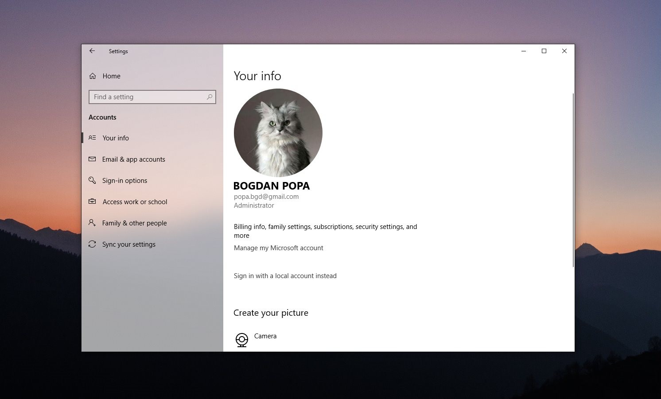Image resolution: width=661 pixels, height=399 pixels.
Task: Click the Your info person icon
Action: [x=92, y=138]
